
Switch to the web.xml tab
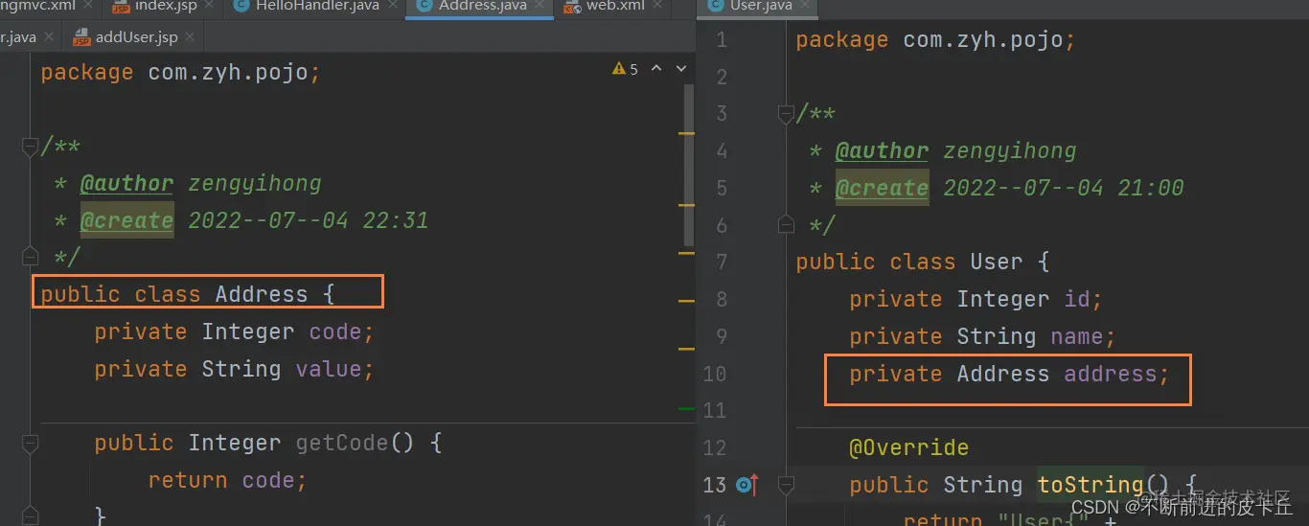tap(615, 6)
